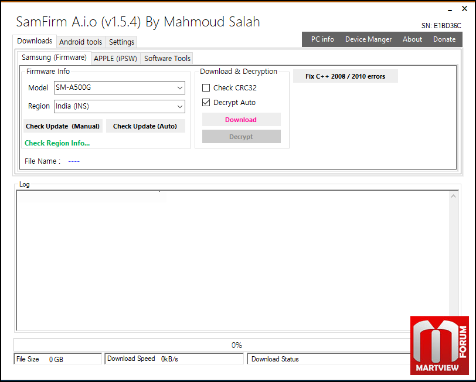
Task: Minimize the SamFirm window
Action: pos(450,10)
